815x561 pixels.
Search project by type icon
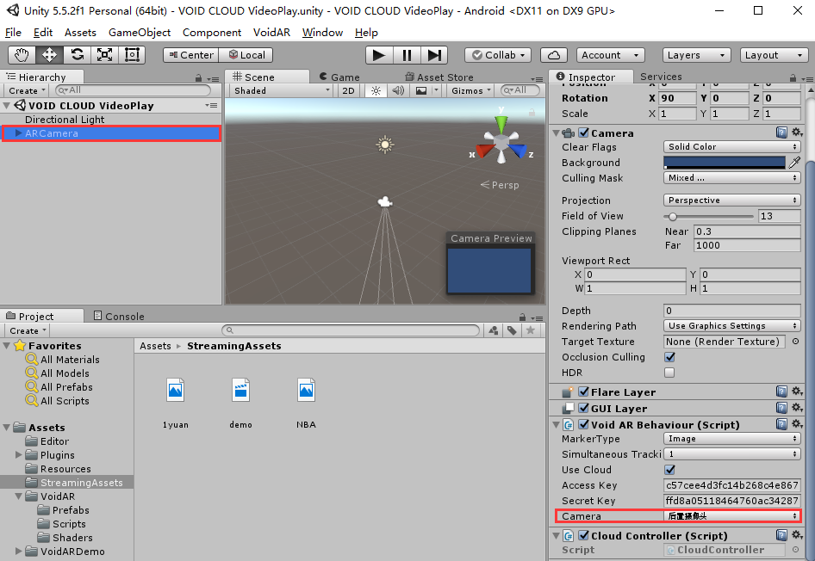coord(494,330)
